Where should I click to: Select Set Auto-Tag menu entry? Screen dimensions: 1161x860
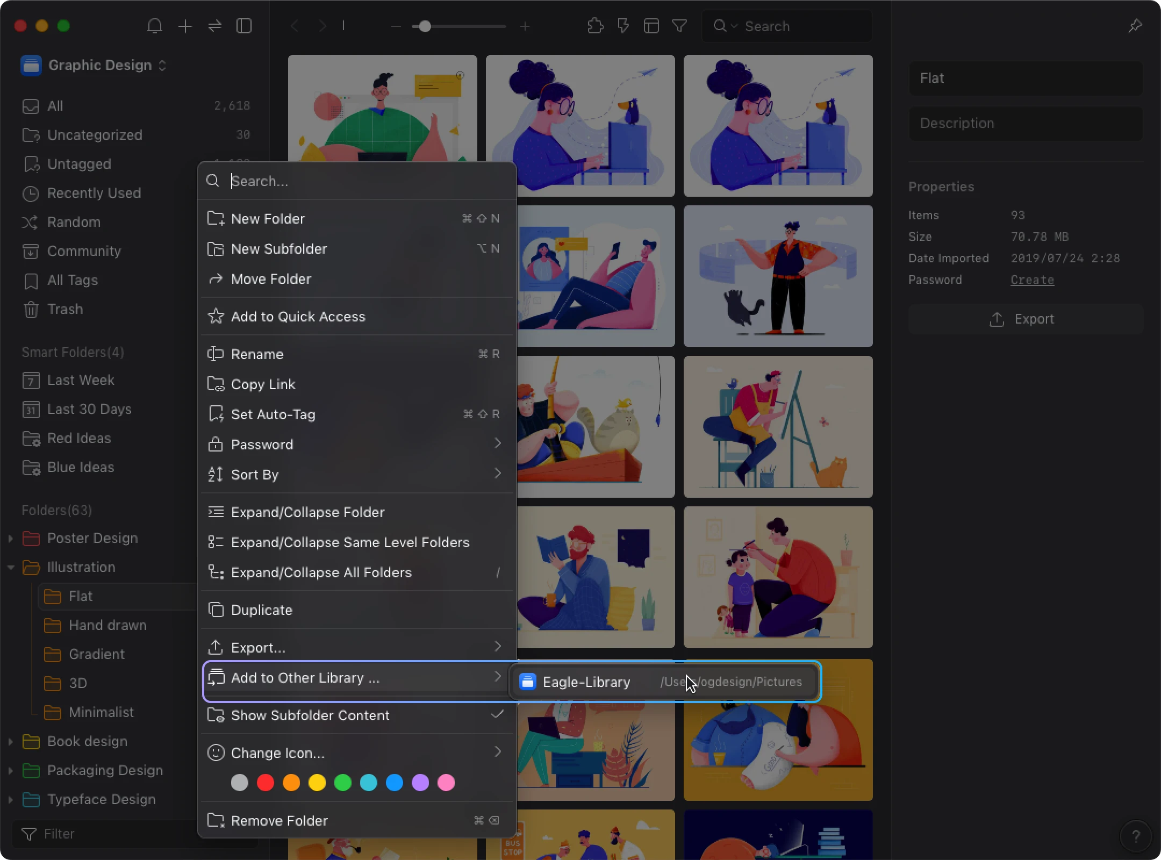point(357,414)
